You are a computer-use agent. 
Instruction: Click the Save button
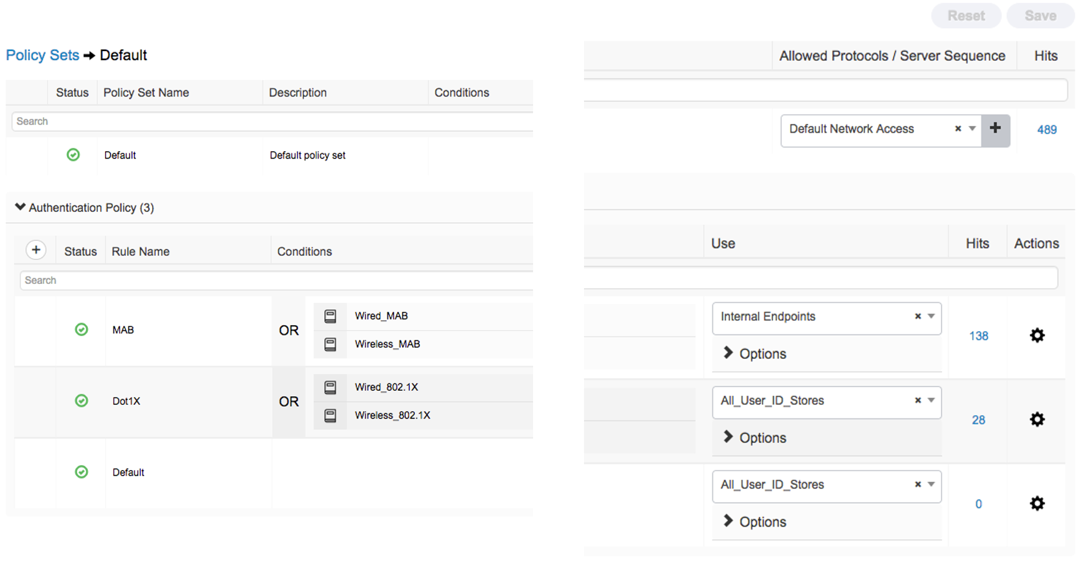pos(1040,16)
